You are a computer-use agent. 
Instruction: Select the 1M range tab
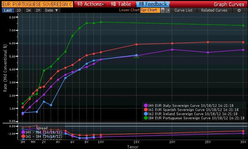click(x=38, y=11)
